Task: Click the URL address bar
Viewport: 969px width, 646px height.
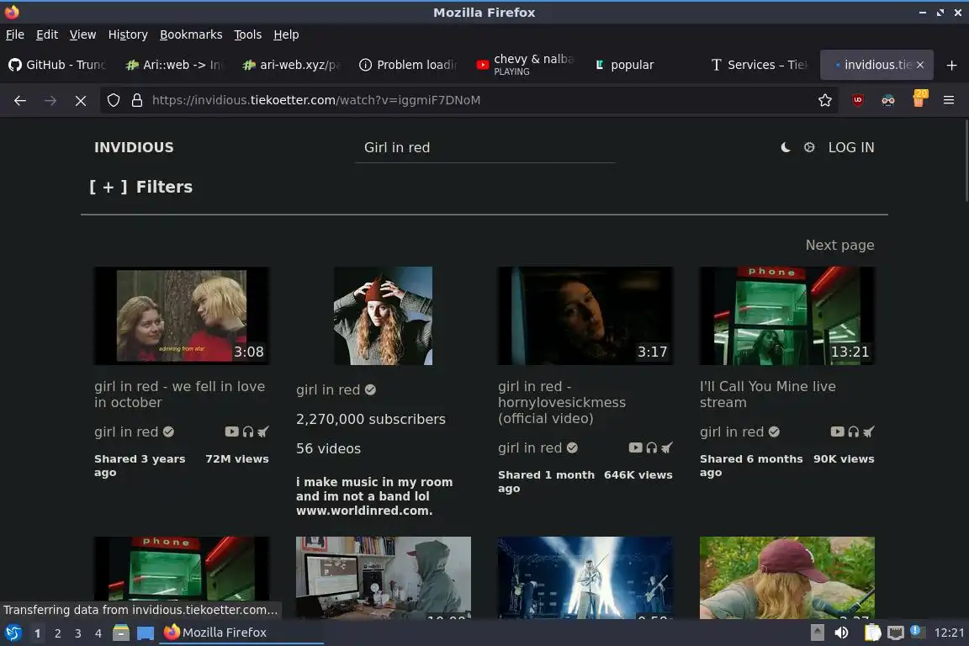Action: [469, 100]
